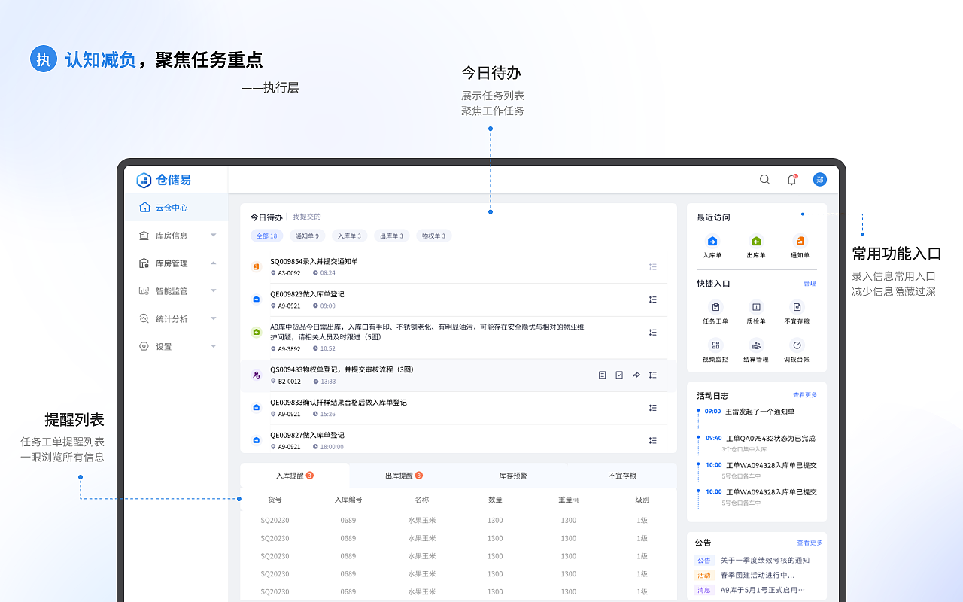Click the 管理 link beside 快捷入口
The image size is (963, 602).
pyautogui.click(x=810, y=284)
